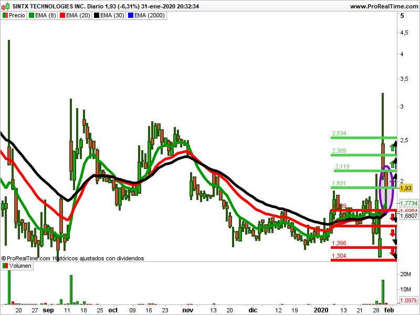420x315 pixels.
Task: Toggle the EMA (8) indicator legend
Action: 45,15
